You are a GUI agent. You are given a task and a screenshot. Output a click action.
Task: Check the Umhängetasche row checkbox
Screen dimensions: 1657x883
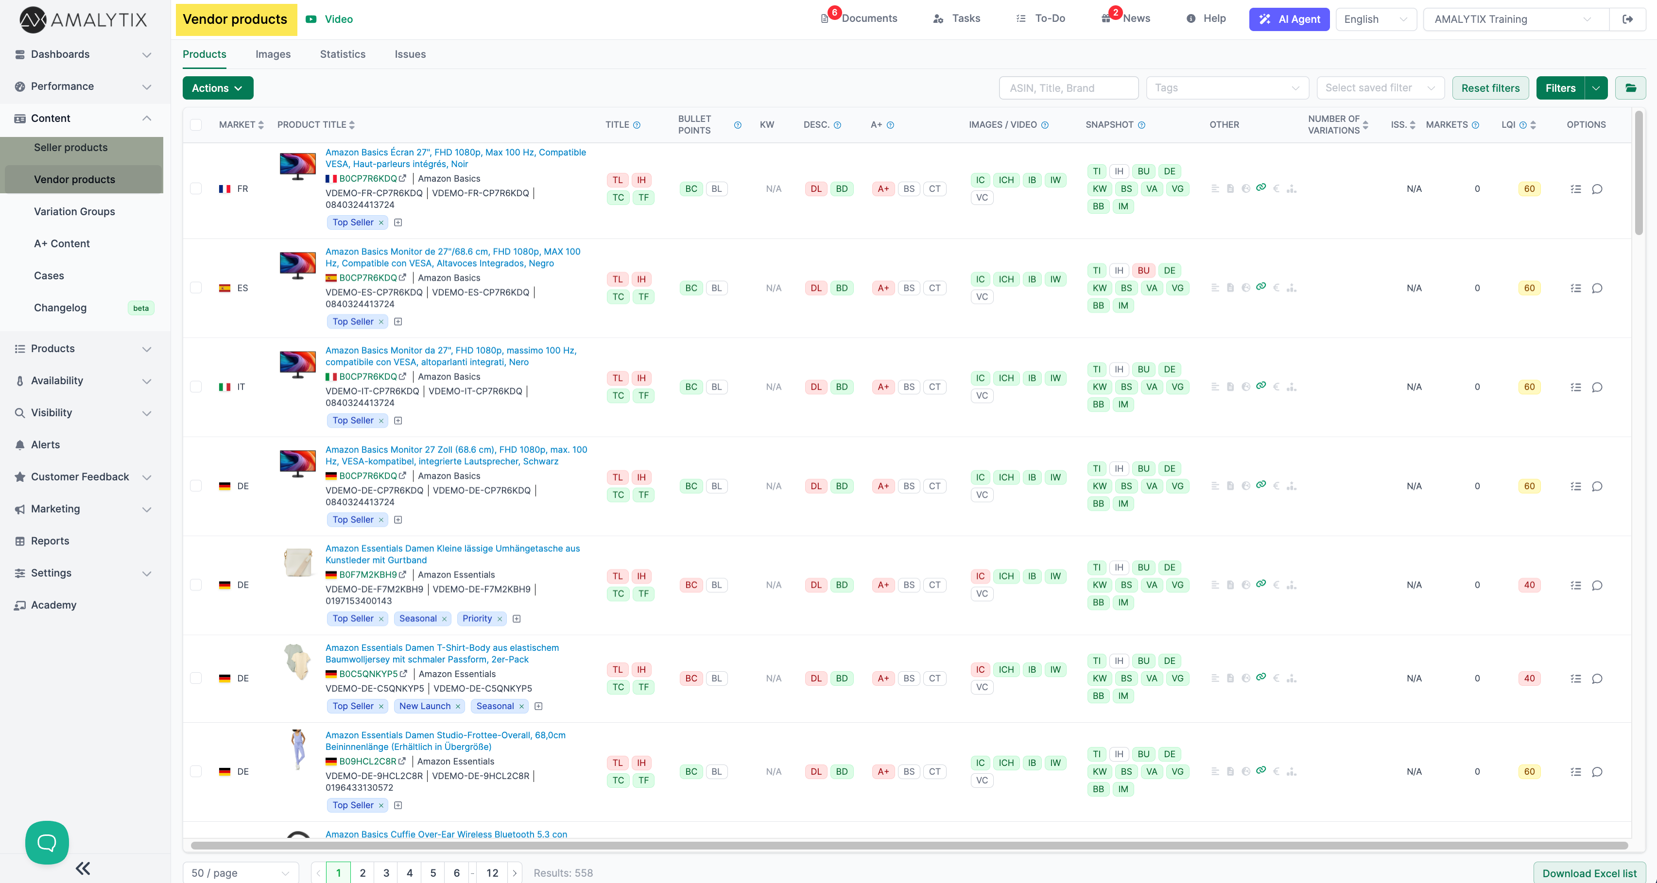tap(196, 585)
